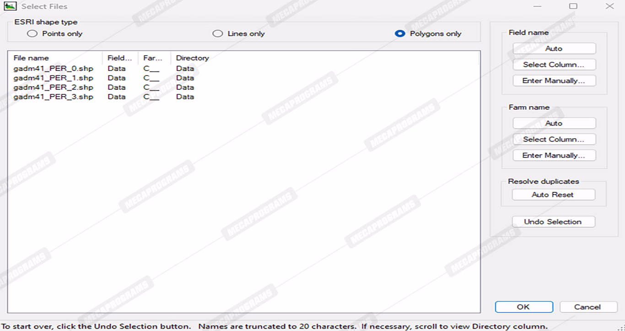
Task: Click the Field column header
Action: (120, 58)
